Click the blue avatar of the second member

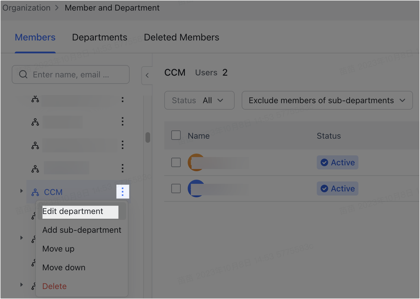point(196,188)
